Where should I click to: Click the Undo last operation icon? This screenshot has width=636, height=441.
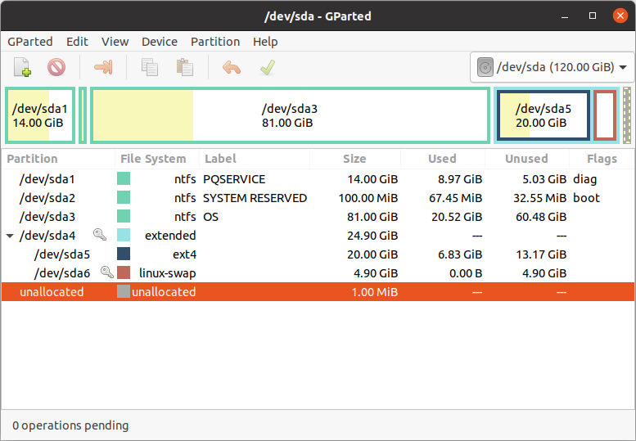(232, 67)
